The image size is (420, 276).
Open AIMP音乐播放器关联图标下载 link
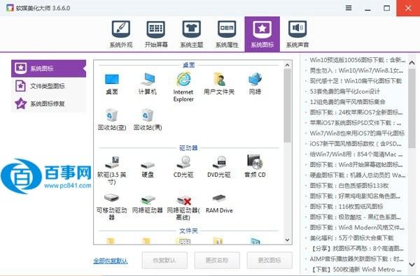356,259
